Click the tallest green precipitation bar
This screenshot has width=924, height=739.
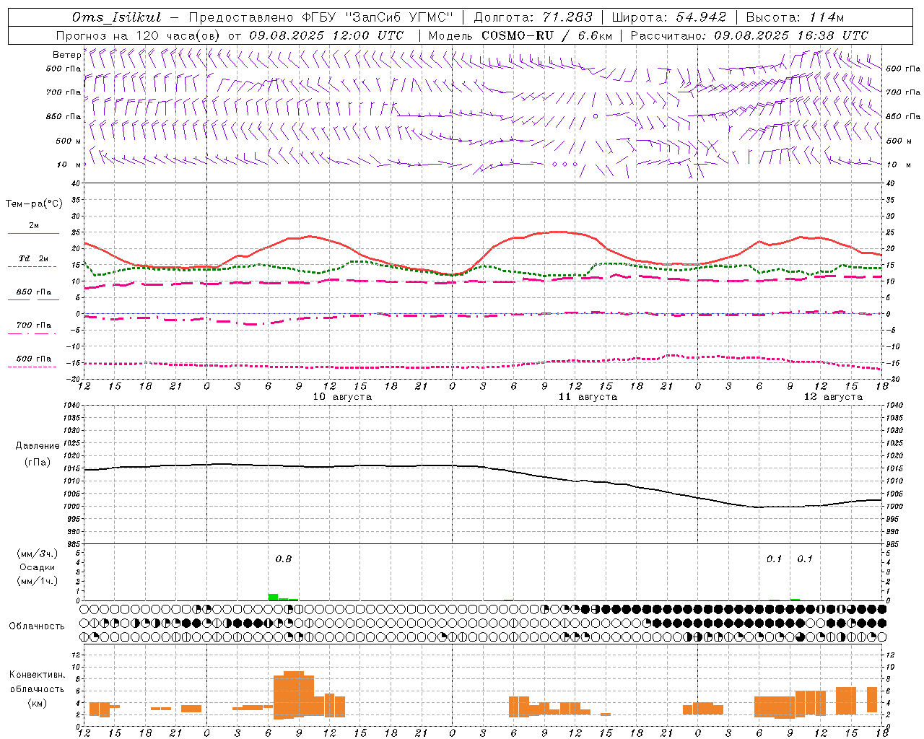273,597
